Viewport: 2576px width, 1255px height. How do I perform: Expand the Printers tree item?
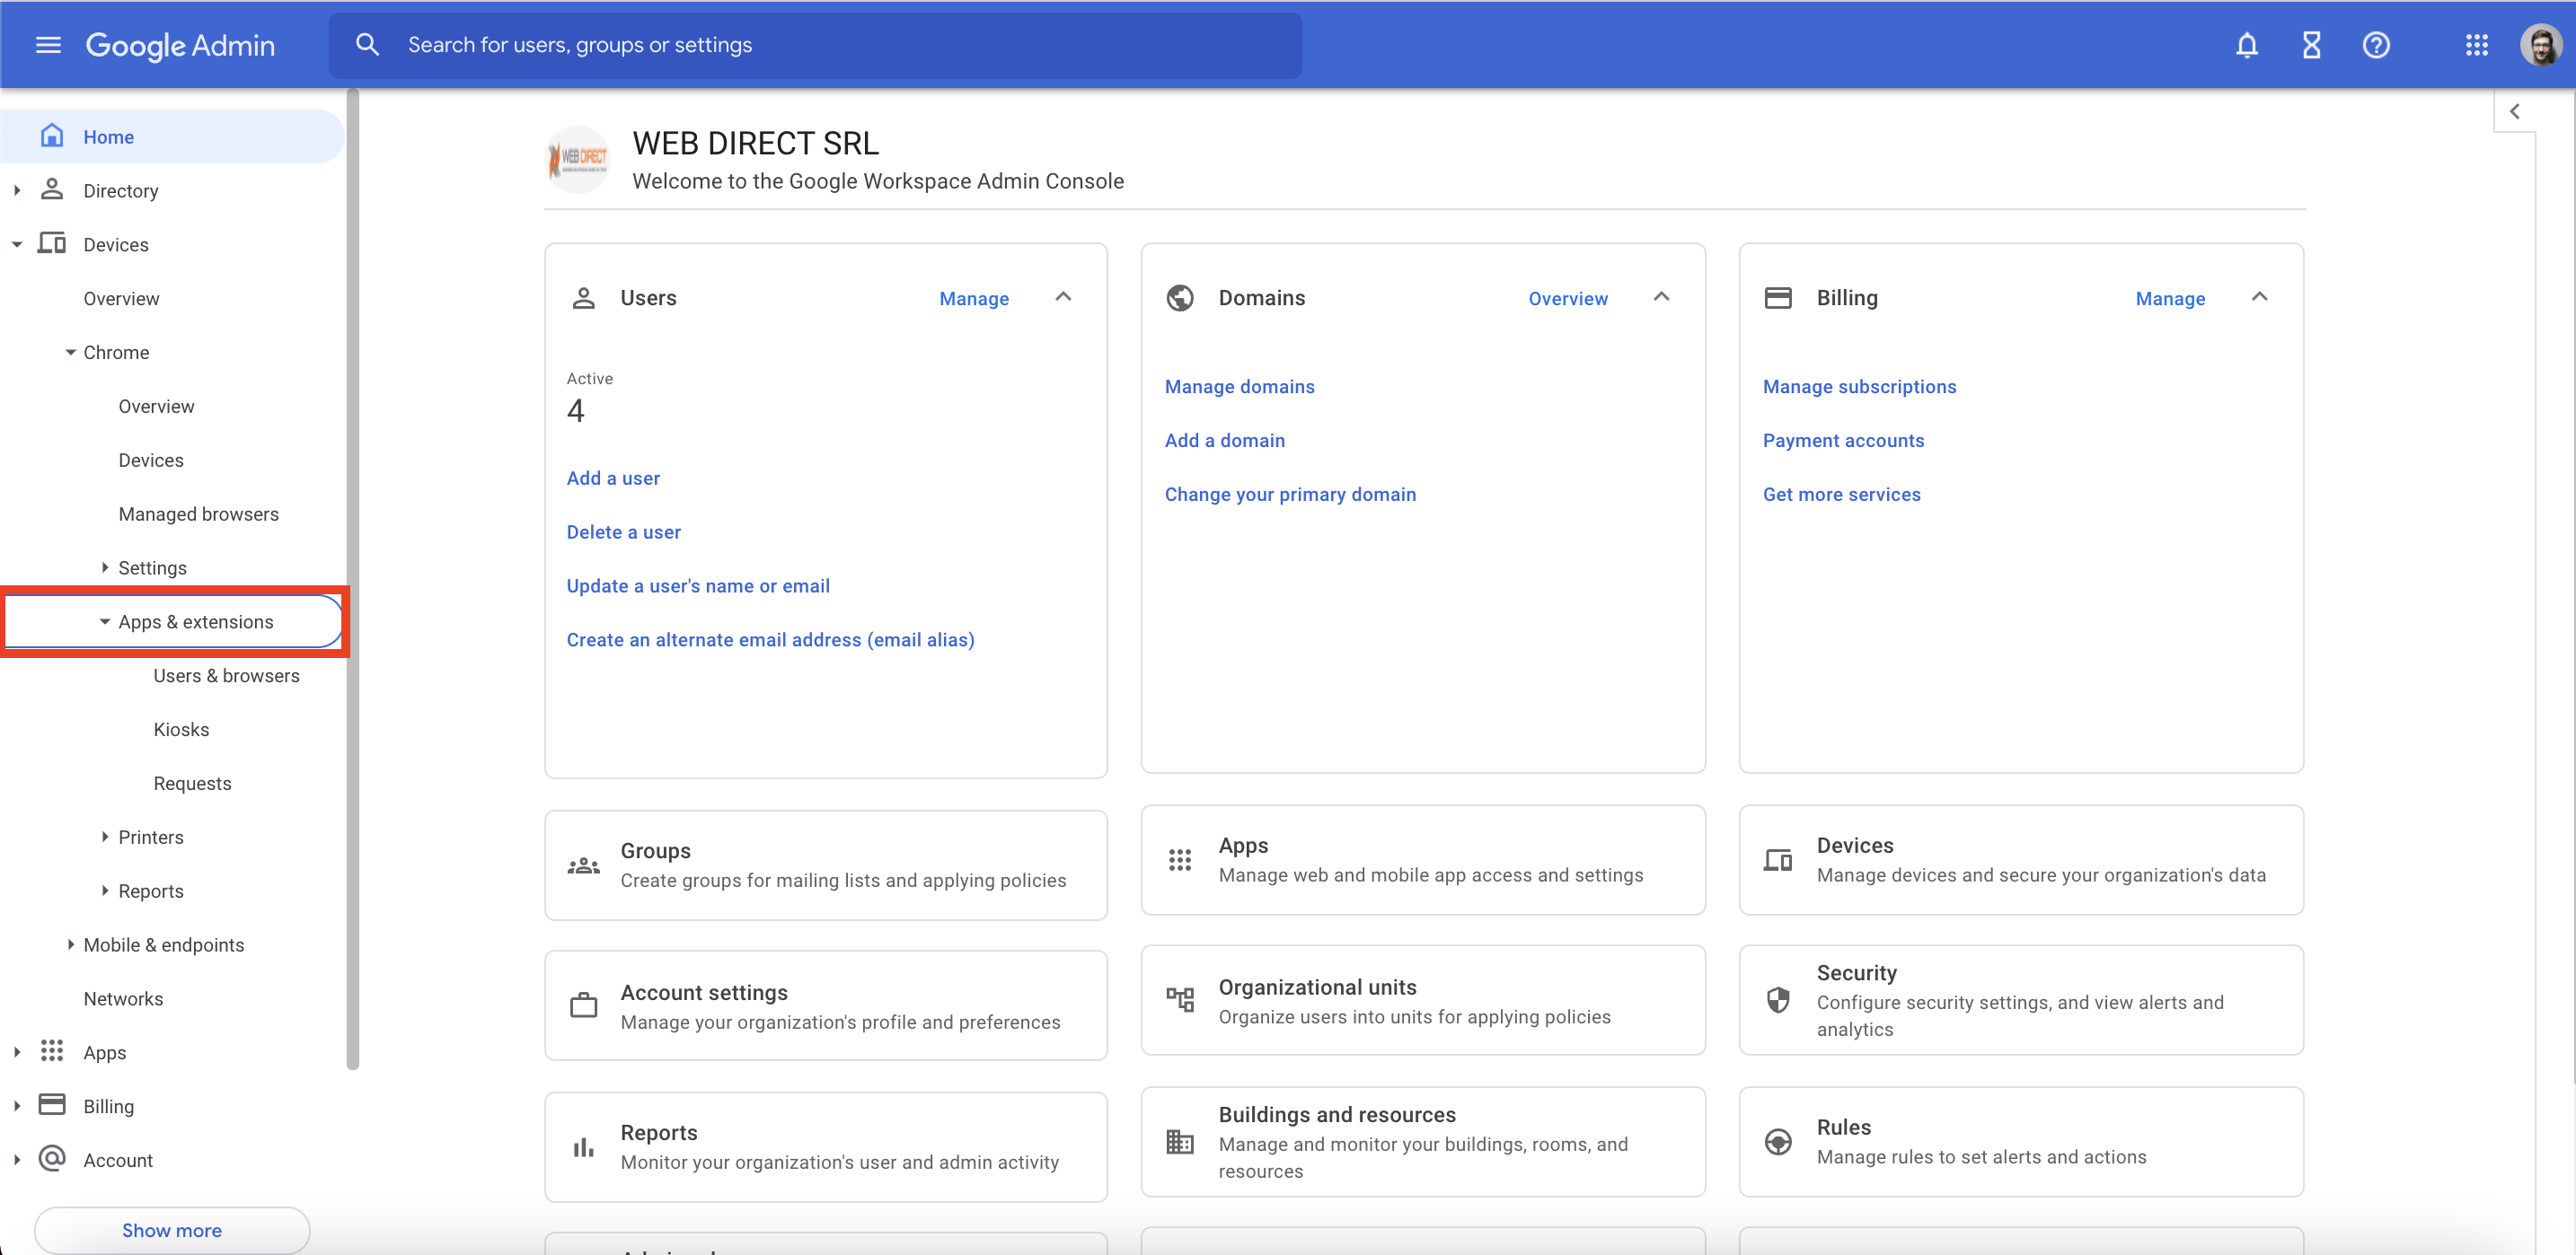point(104,837)
